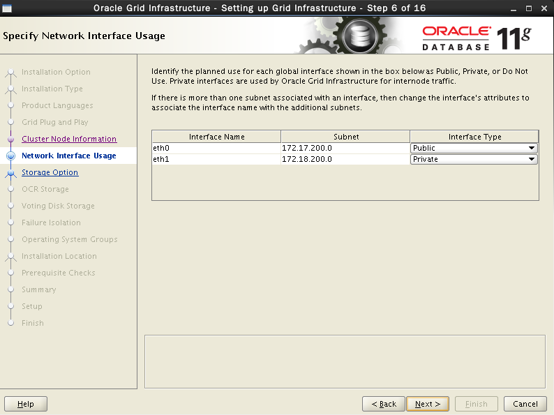Image resolution: width=554 pixels, height=415 pixels.
Task: Click the Product Languages step label
Action: pyautogui.click(x=57, y=105)
